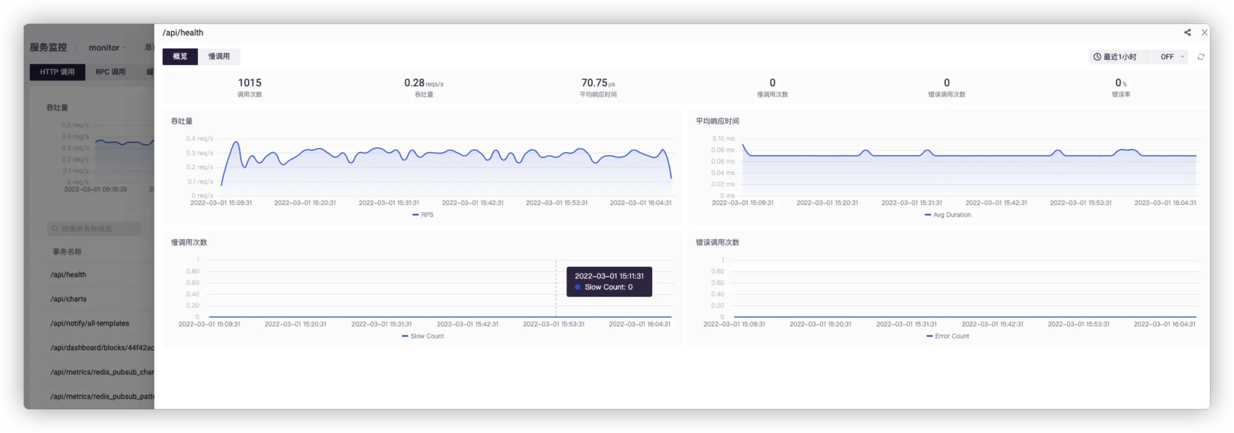1234x433 pixels.
Task: Select the 概览 tab
Action: [180, 56]
